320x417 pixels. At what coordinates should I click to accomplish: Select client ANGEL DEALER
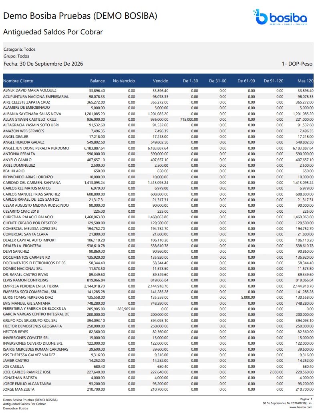coord(16,137)
